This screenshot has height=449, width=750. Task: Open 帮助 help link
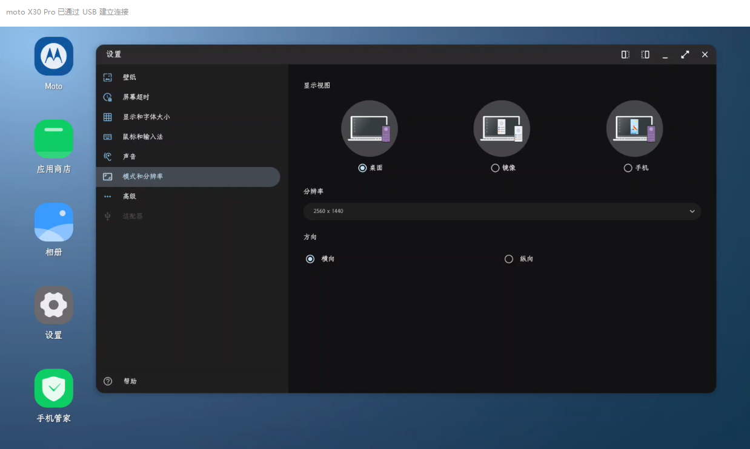(130, 381)
